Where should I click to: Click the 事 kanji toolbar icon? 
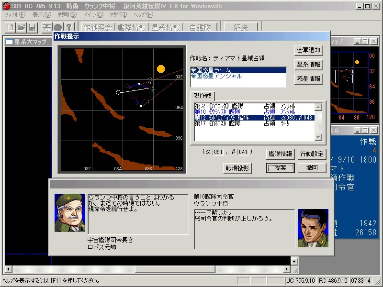46,27
